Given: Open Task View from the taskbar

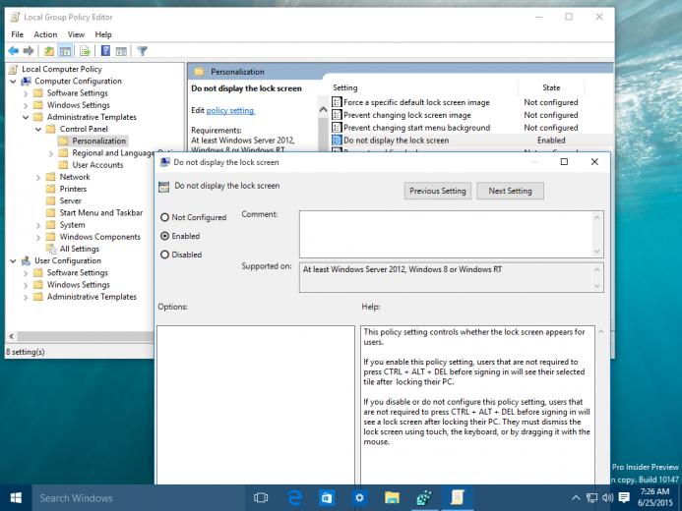Looking at the screenshot, I should tap(261, 497).
